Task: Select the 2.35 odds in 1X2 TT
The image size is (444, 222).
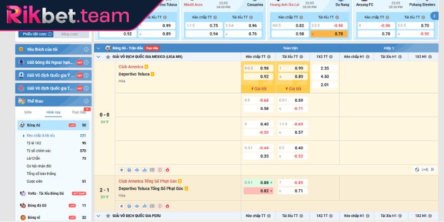Action: [x=325, y=68]
